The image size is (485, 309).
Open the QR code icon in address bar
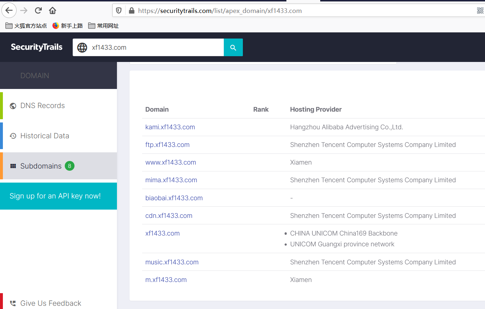(480, 10)
